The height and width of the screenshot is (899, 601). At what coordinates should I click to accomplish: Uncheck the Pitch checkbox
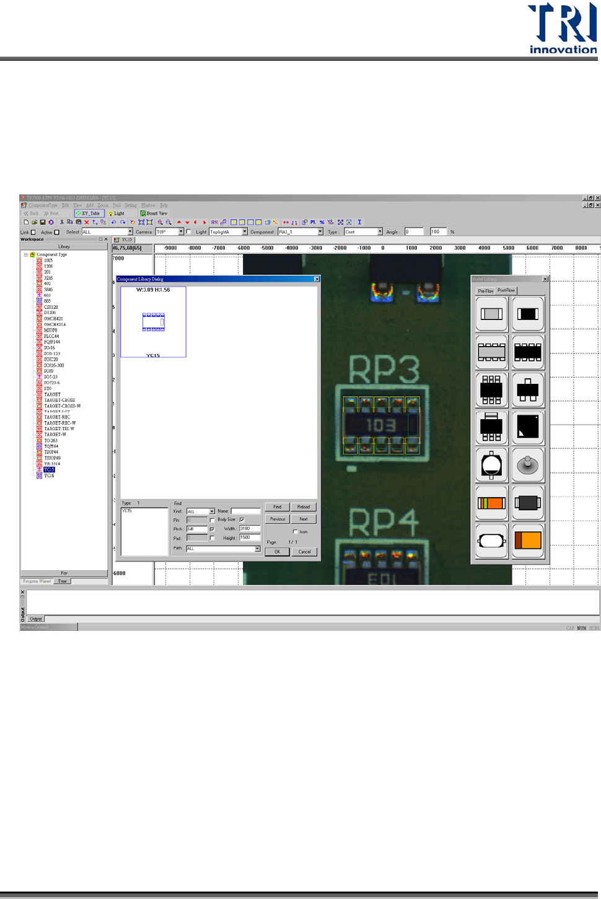(213, 529)
